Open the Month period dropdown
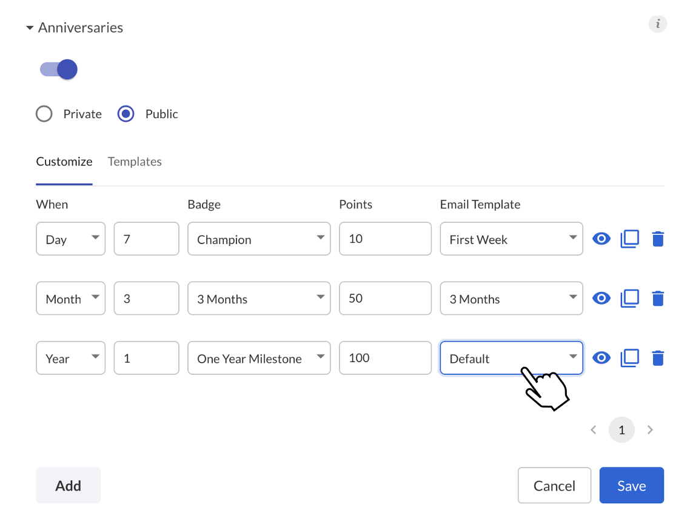This screenshot has height=516, width=690. [x=71, y=299]
